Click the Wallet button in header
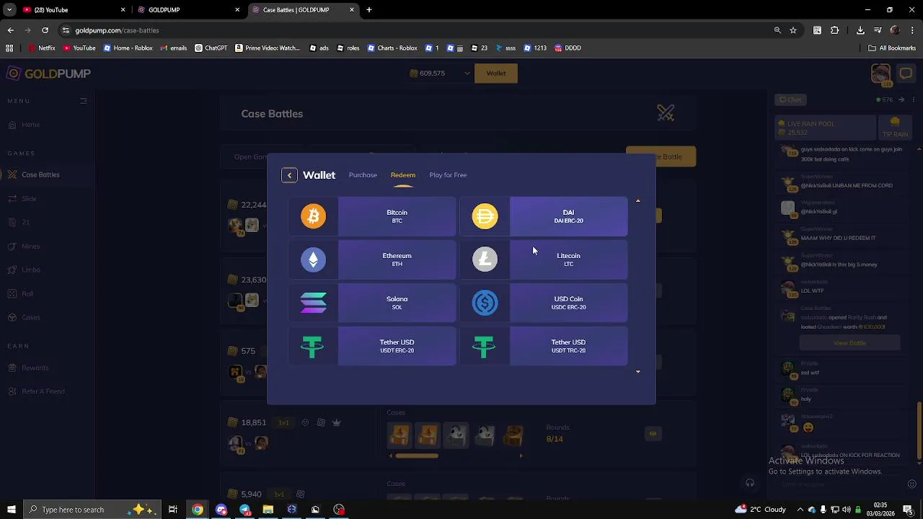 click(x=496, y=74)
